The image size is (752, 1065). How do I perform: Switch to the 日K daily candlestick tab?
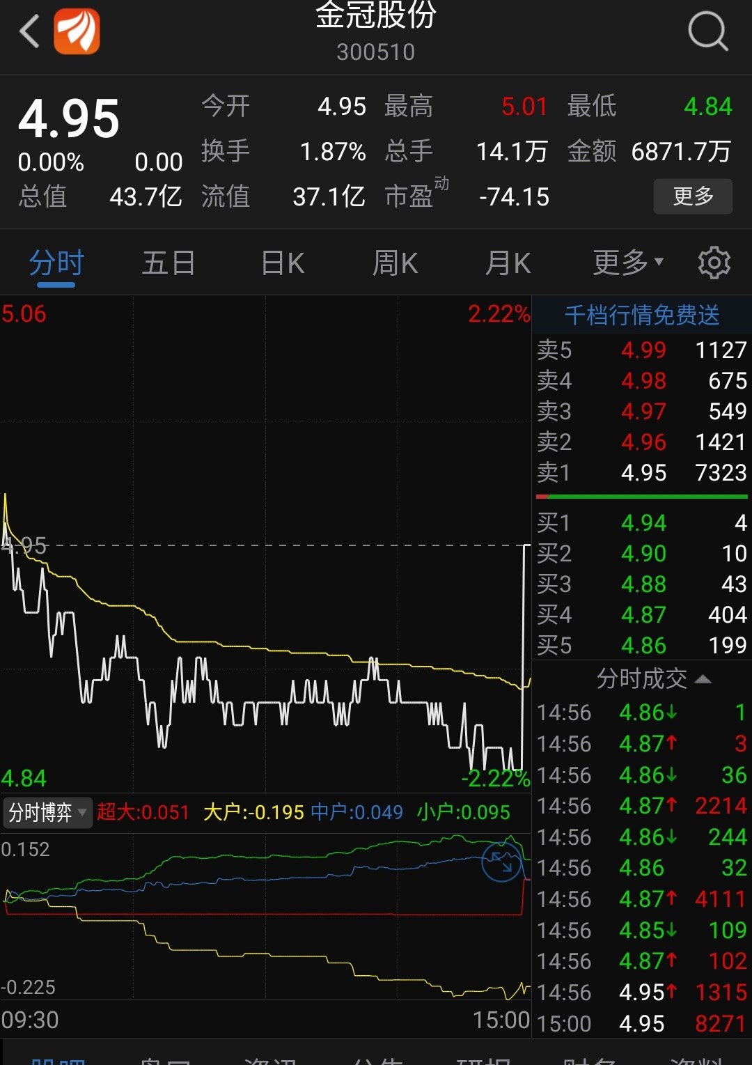[281, 263]
